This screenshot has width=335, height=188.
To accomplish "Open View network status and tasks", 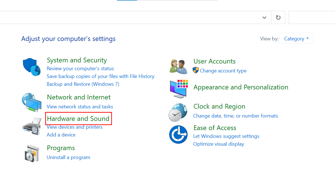I will (x=80, y=107).
